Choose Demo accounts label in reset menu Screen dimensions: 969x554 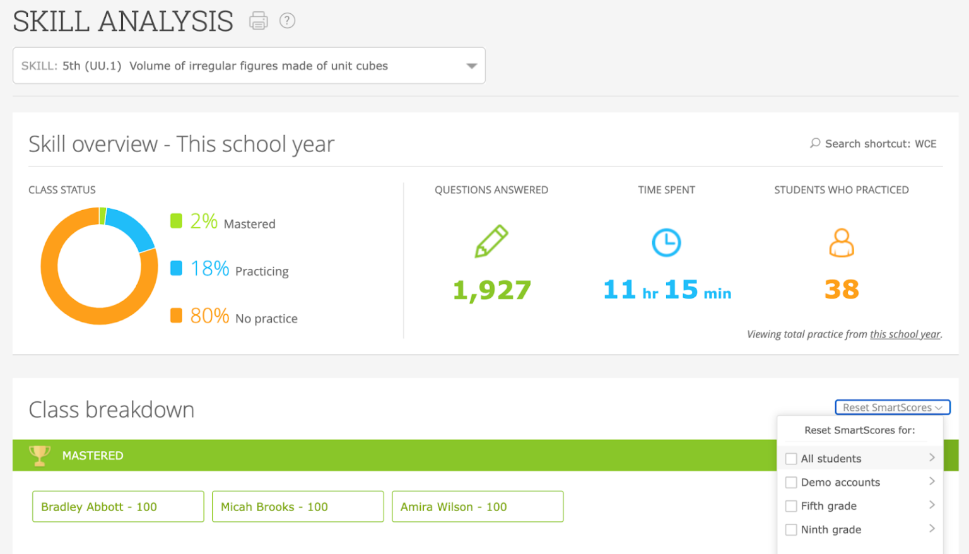click(x=840, y=483)
